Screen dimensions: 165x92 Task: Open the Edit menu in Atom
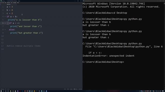pos(3,3)
